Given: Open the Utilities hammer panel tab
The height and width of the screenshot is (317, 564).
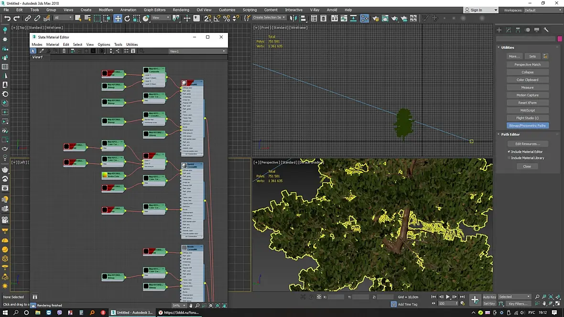Looking at the screenshot, I should [x=546, y=30].
